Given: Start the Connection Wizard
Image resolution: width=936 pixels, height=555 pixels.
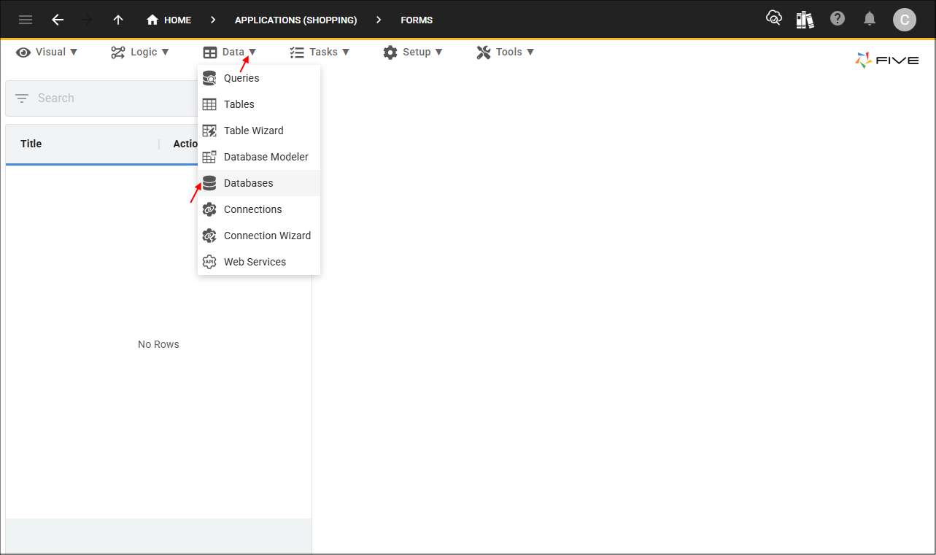Looking at the screenshot, I should pyautogui.click(x=267, y=236).
